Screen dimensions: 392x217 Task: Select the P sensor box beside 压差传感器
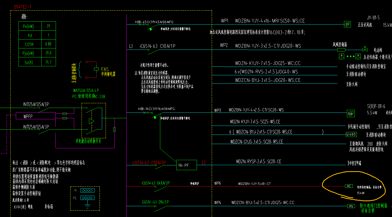[358, 56]
